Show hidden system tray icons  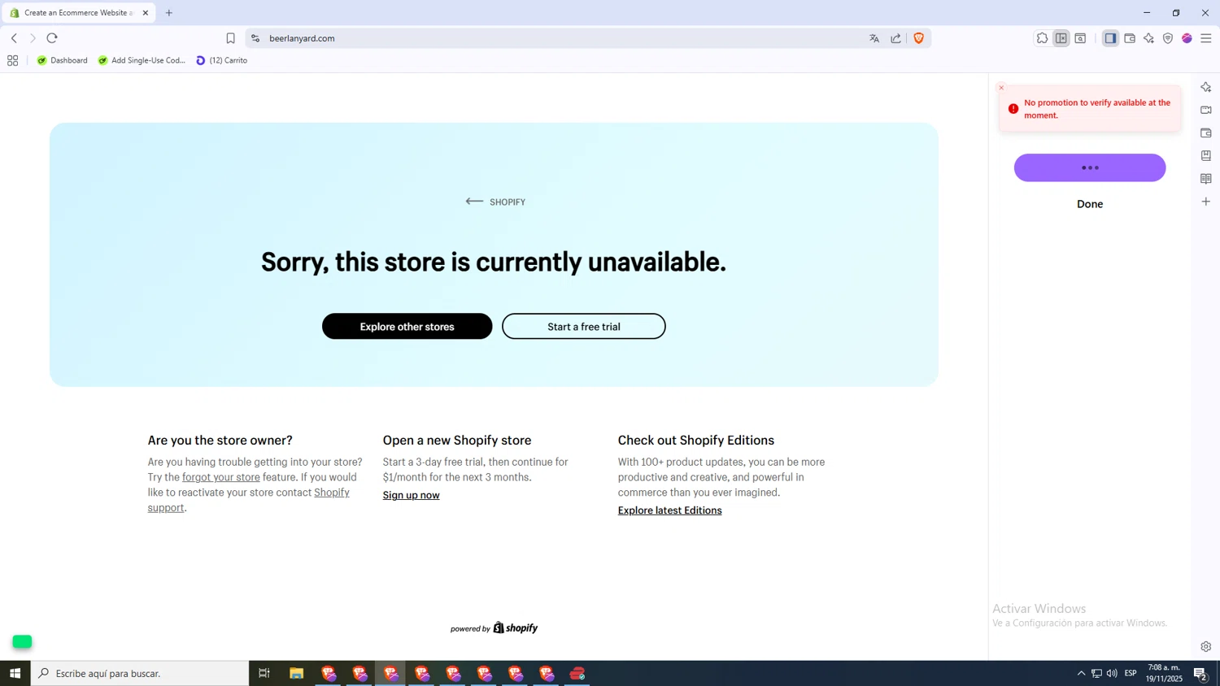tap(1081, 673)
